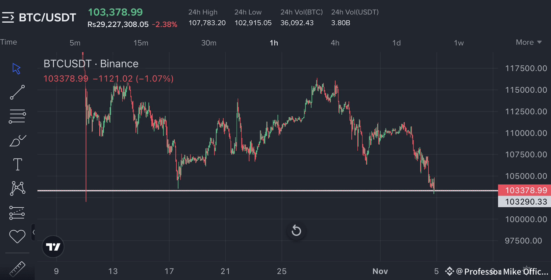
Task: Select the arrow cursor tool
Action: 17,69
